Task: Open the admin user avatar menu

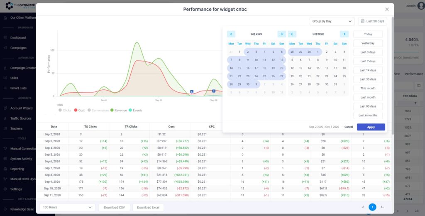Action: point(421,6)
